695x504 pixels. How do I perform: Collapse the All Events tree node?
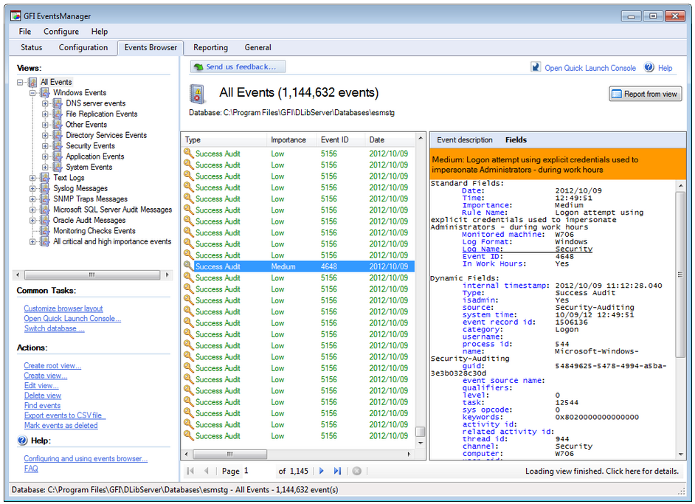tap(20, 82)
